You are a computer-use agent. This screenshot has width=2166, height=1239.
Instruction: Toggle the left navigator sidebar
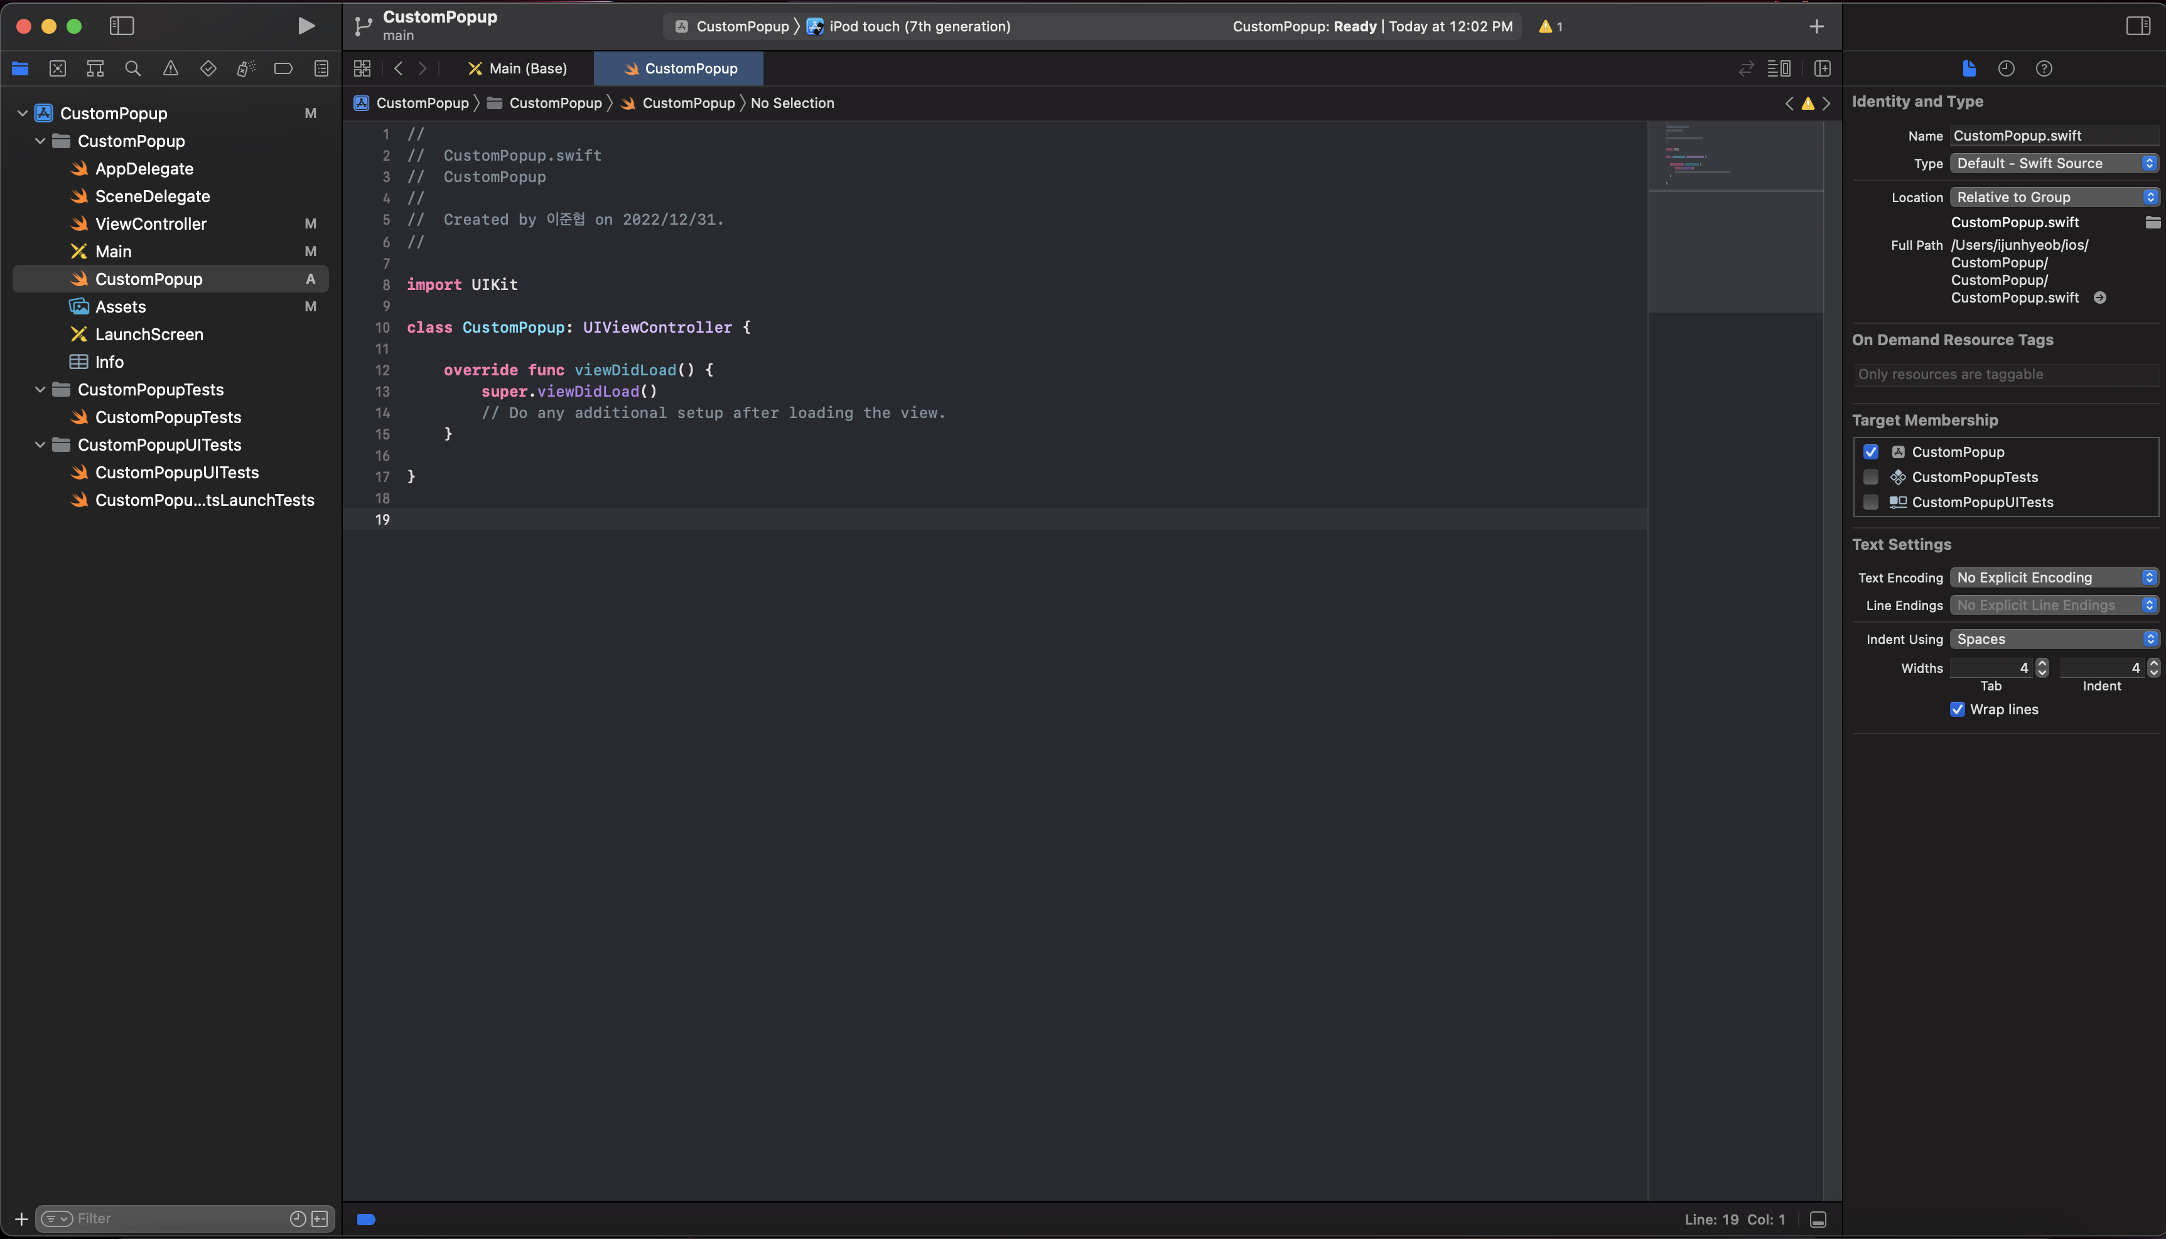122,26
